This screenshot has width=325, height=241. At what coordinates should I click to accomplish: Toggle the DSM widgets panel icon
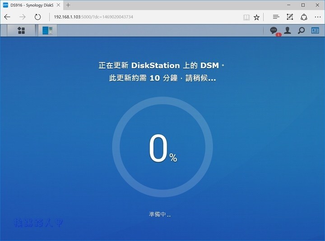coord(315,31)
